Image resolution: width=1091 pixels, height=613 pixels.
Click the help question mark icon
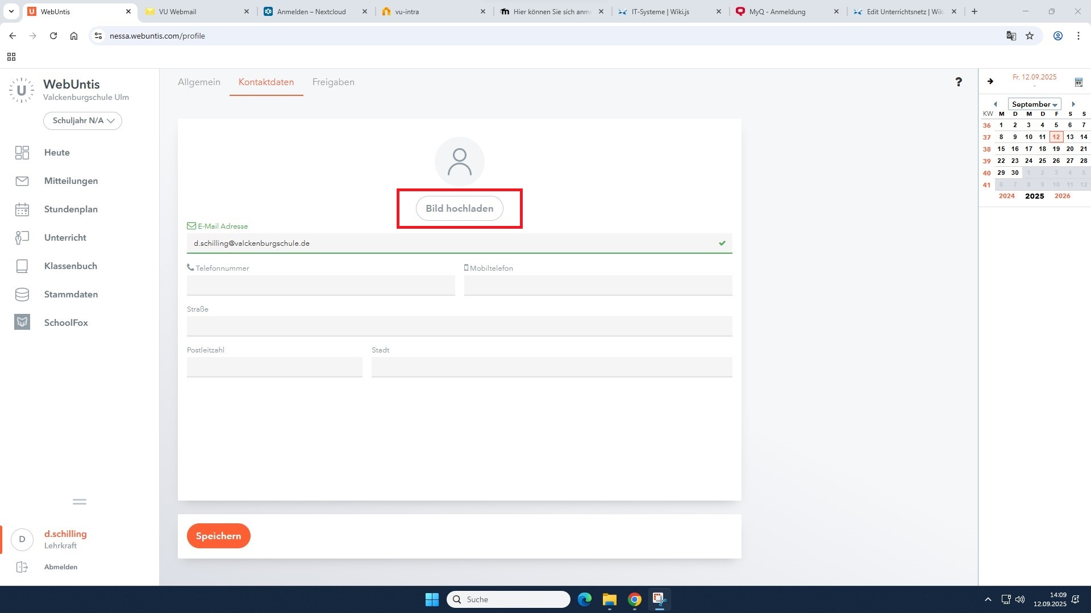pos(959,82)
